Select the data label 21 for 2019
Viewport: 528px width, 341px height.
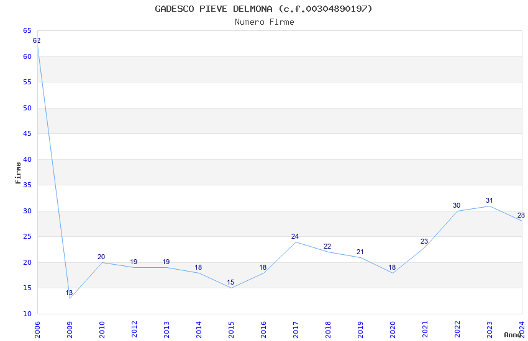pos(360,252)
